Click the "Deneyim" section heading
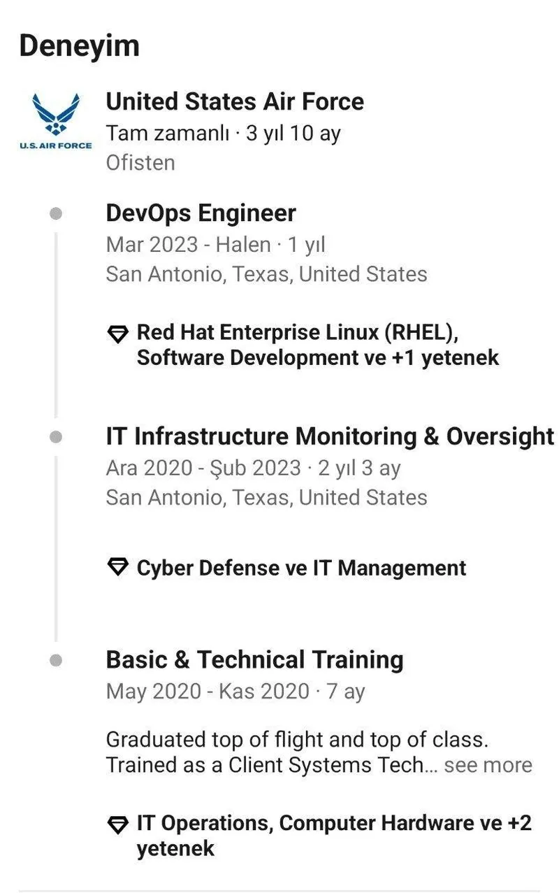 [x=79, y=46]
